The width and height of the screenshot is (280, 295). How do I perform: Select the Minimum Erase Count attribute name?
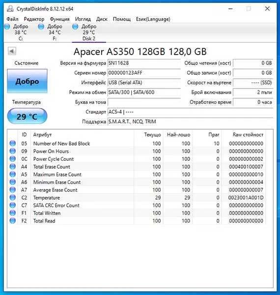[x=57, y=182]
